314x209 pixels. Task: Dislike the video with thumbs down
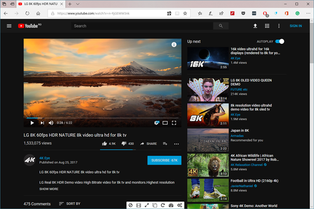coord(127,144)
